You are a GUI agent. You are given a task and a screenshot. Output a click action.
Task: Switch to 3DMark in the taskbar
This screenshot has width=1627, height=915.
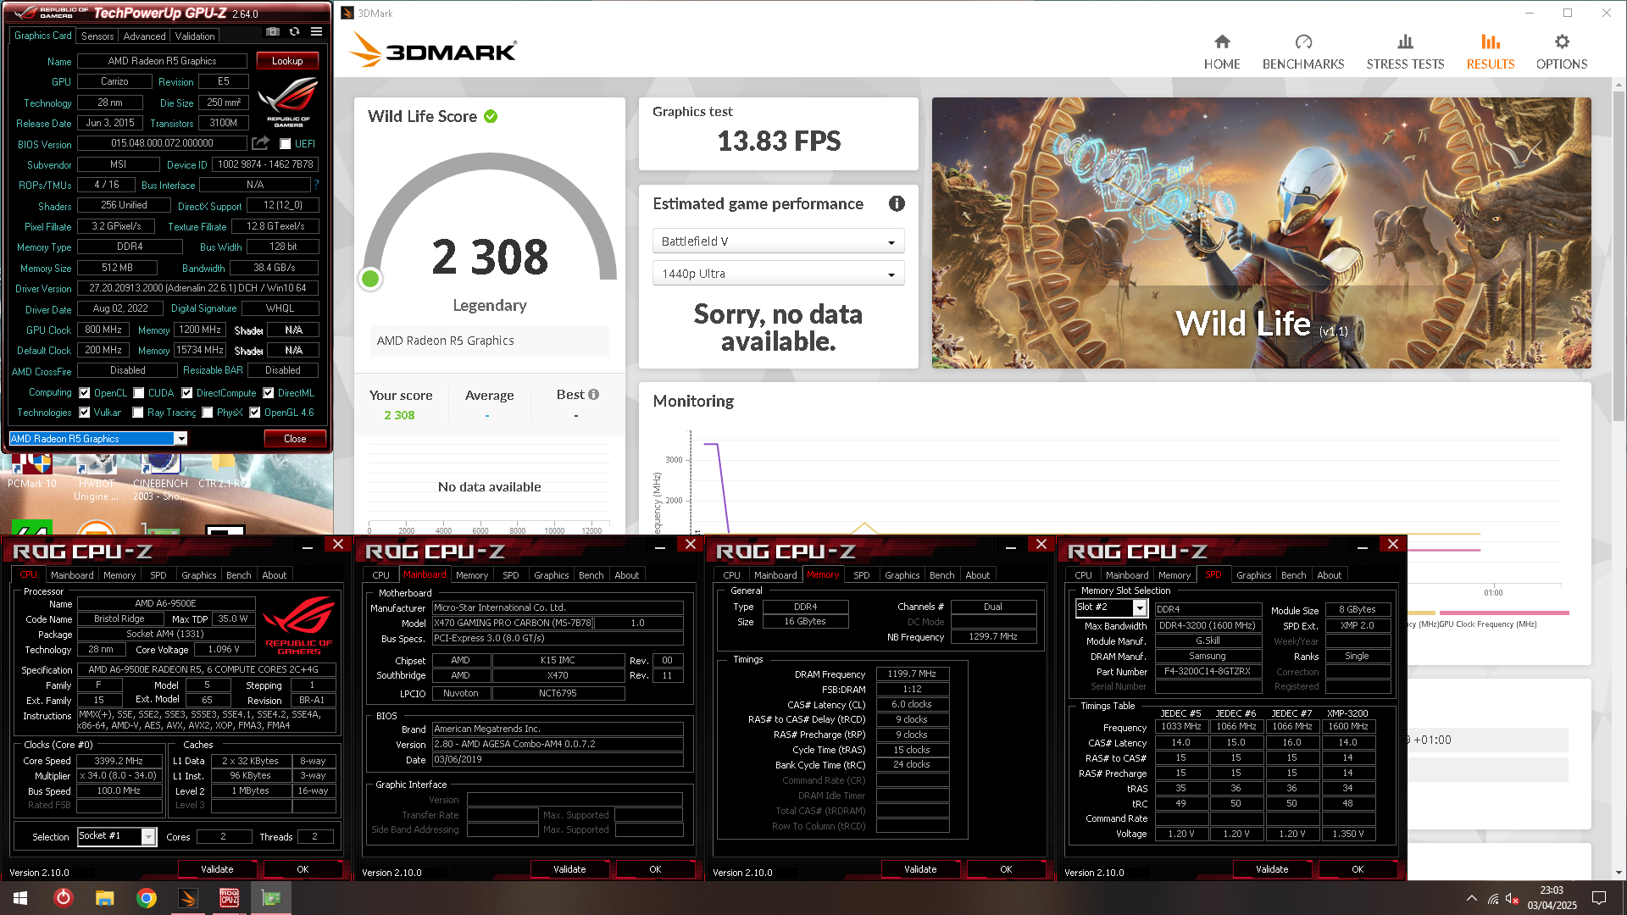[x=188, y=898]
